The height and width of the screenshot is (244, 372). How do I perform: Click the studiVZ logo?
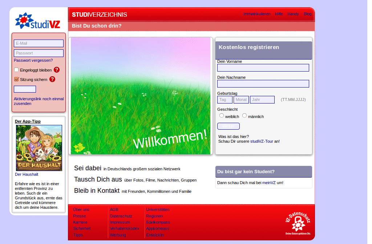tap(37, 21)
